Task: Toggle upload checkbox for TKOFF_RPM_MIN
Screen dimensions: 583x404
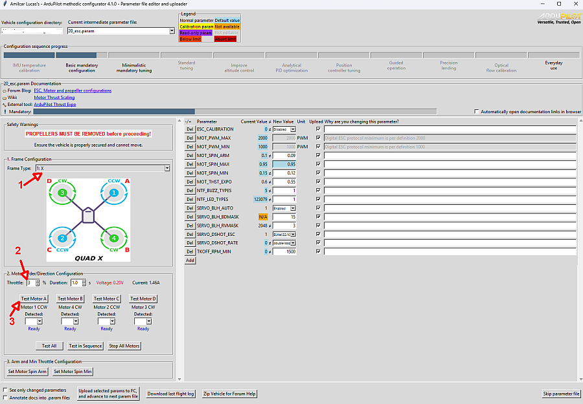Action: 318,251
